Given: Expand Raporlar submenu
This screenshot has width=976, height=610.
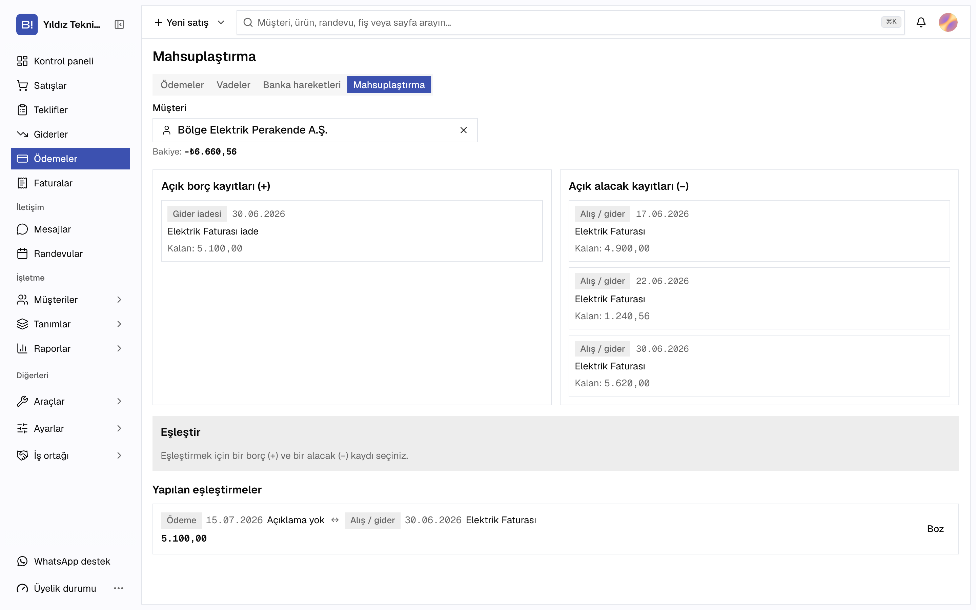Looking at the screenshot, I should (119, 349).
